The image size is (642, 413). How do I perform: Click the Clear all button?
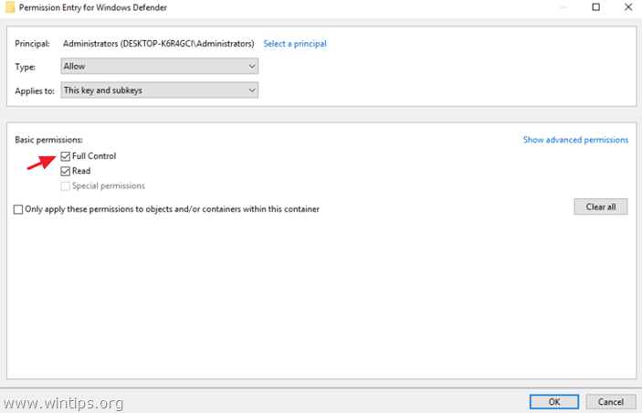[601, 206]
